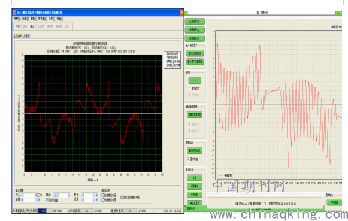Click the app icon in the title bar
Screen dimensions: 348x221
[x=14, y=13]
